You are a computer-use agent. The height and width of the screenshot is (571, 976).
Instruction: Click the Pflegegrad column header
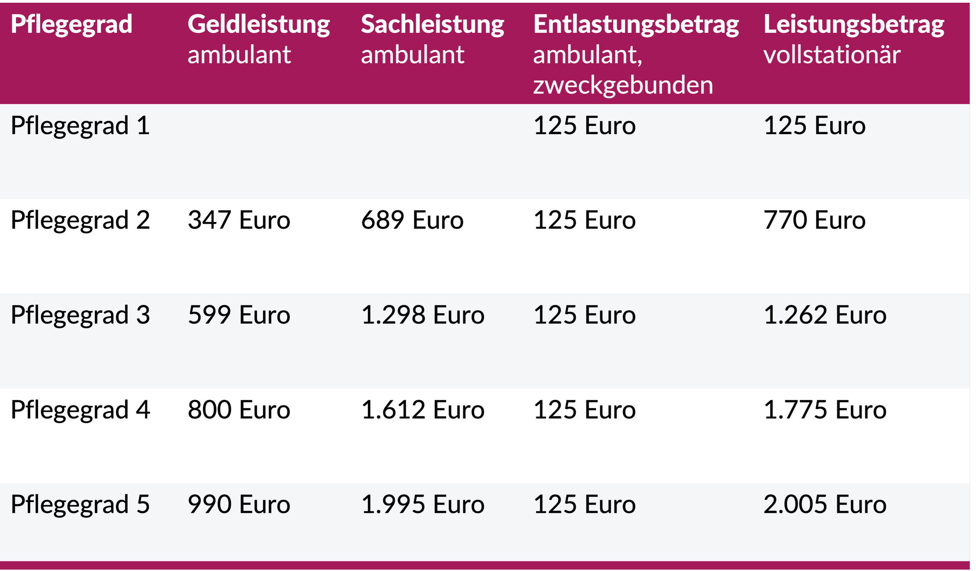(71, 25)
